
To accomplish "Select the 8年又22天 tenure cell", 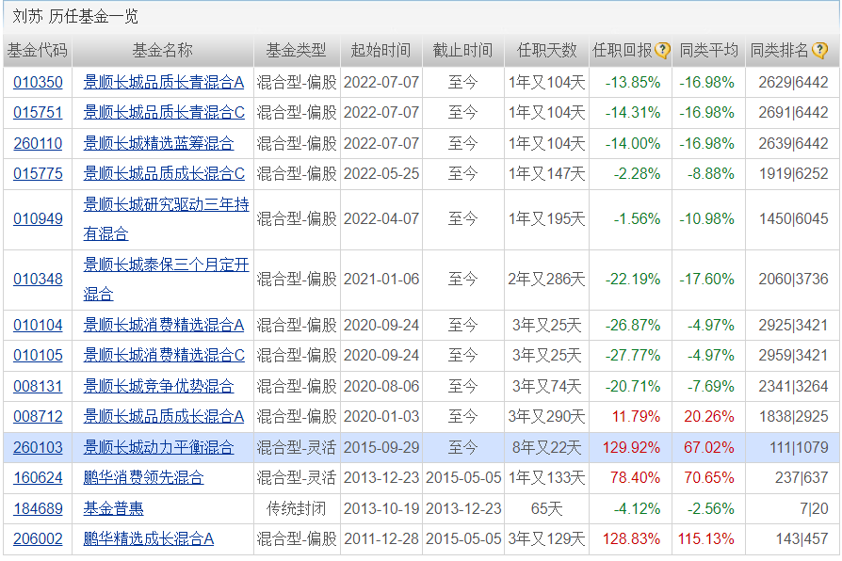I will 546,447.
